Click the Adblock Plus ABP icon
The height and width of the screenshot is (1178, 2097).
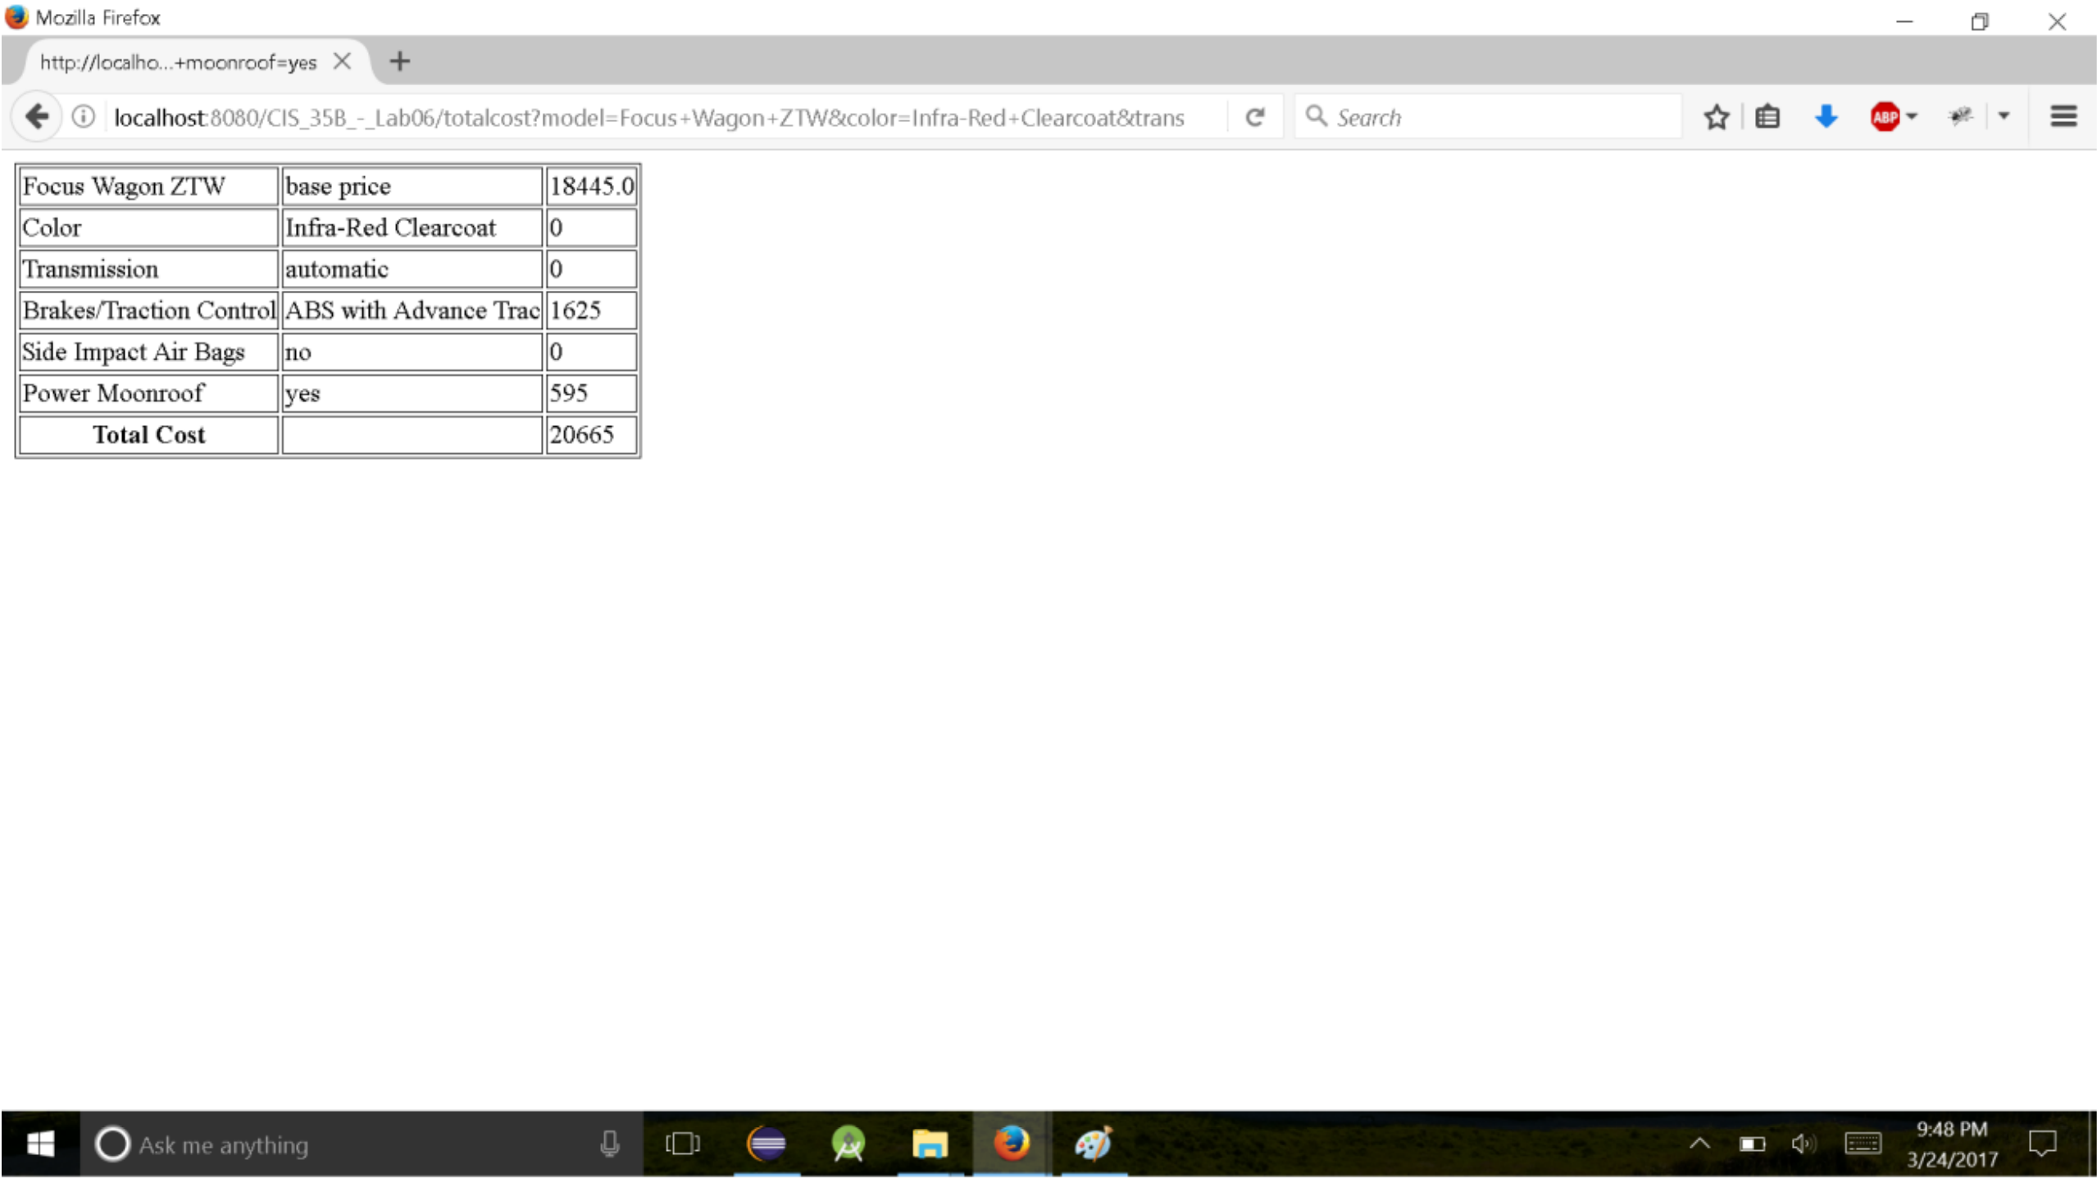tap(1884, 117)
